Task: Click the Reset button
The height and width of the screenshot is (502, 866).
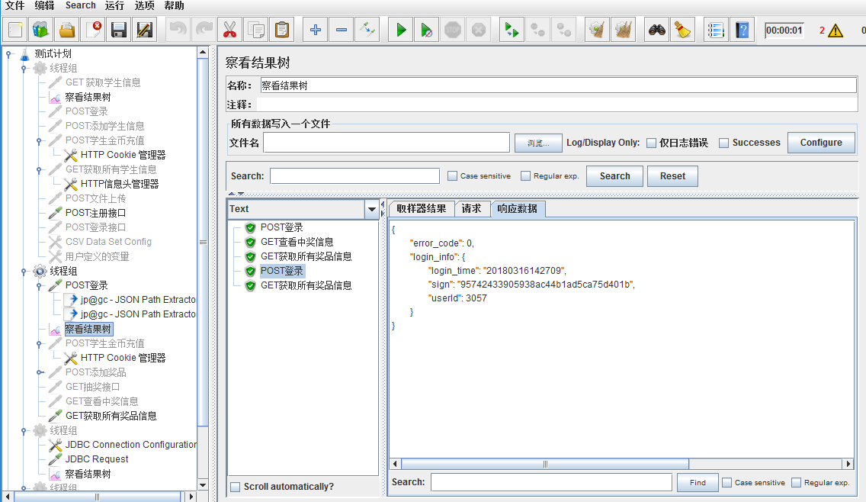Action: point(672,176)
